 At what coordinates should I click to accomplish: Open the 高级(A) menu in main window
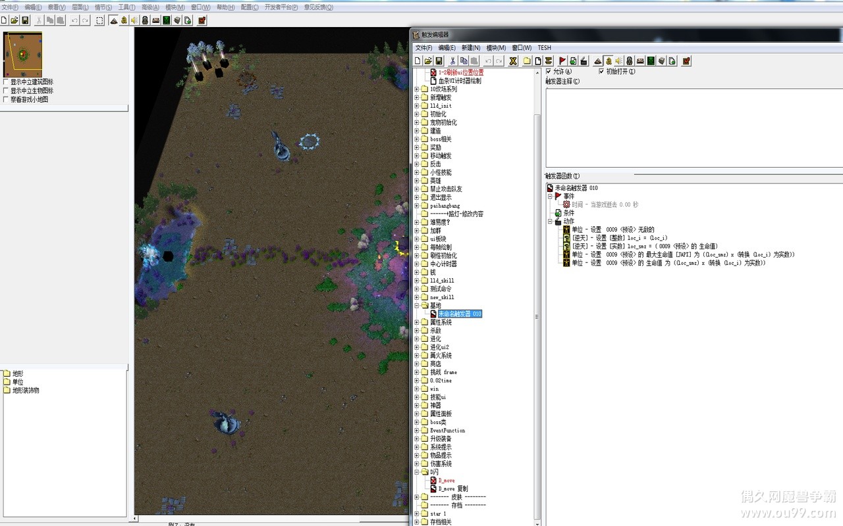[150, 7]
